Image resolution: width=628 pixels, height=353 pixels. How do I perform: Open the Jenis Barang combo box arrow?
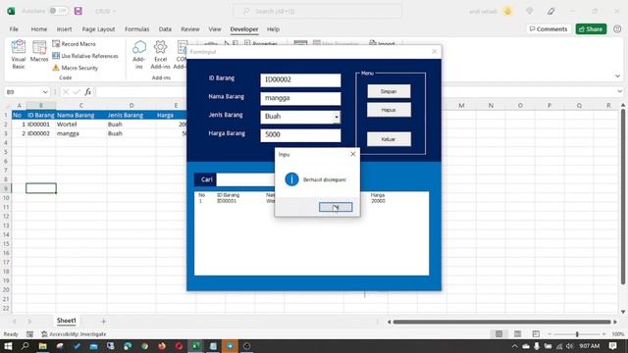pyautogui.click(x=337, y=117)
